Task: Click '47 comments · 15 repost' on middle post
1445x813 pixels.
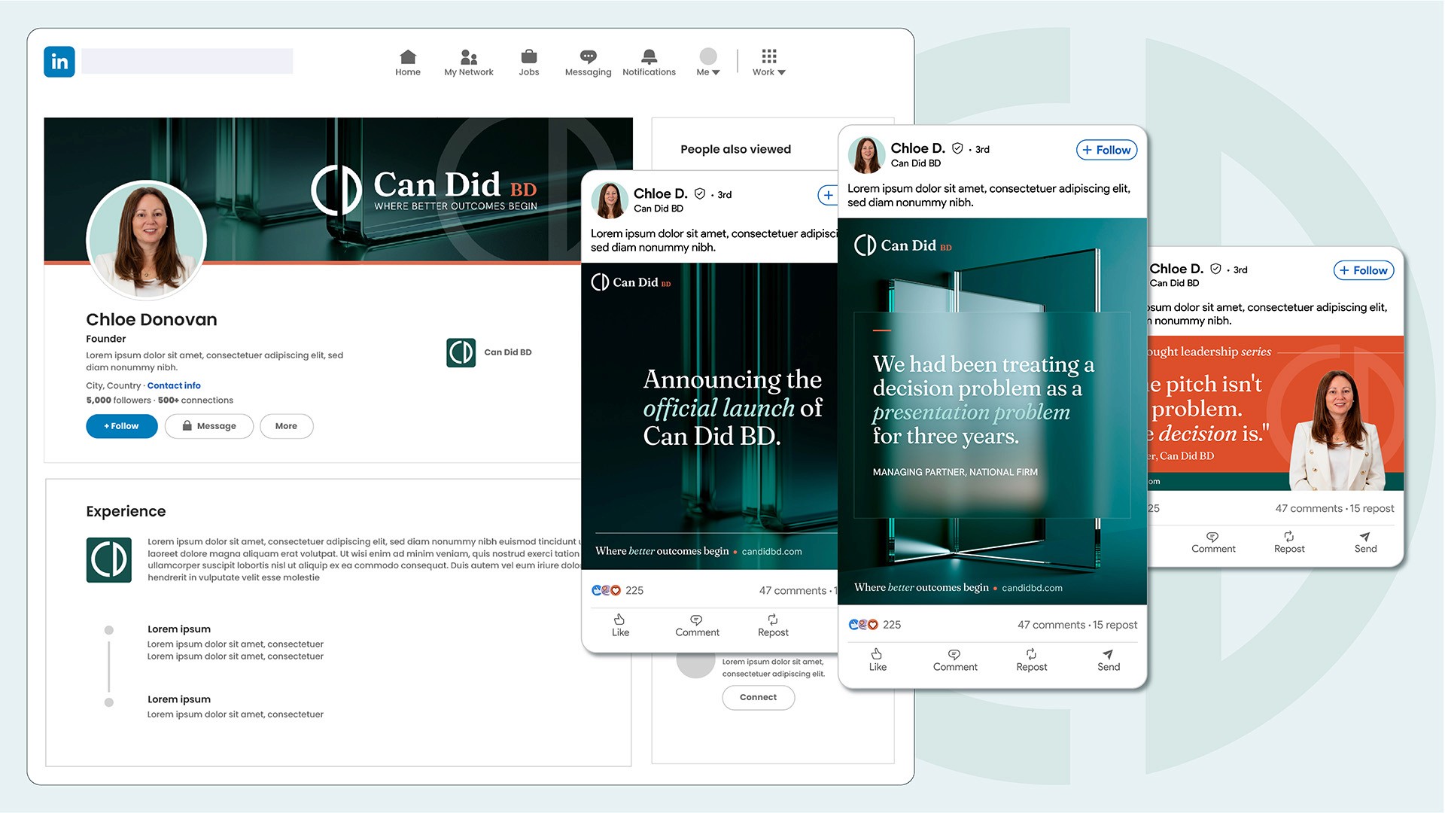Action: click(x=1077, y=625)
